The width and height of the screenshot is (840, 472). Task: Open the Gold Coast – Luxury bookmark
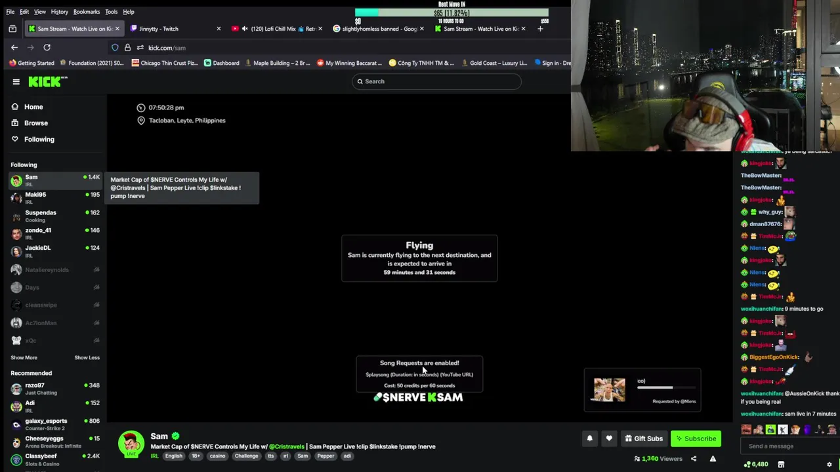tap(494, 63)
